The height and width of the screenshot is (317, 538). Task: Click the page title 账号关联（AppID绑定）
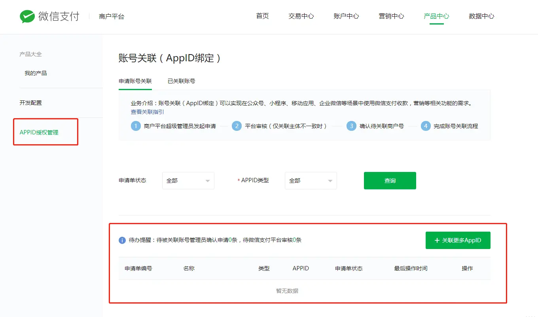[170, 58]
